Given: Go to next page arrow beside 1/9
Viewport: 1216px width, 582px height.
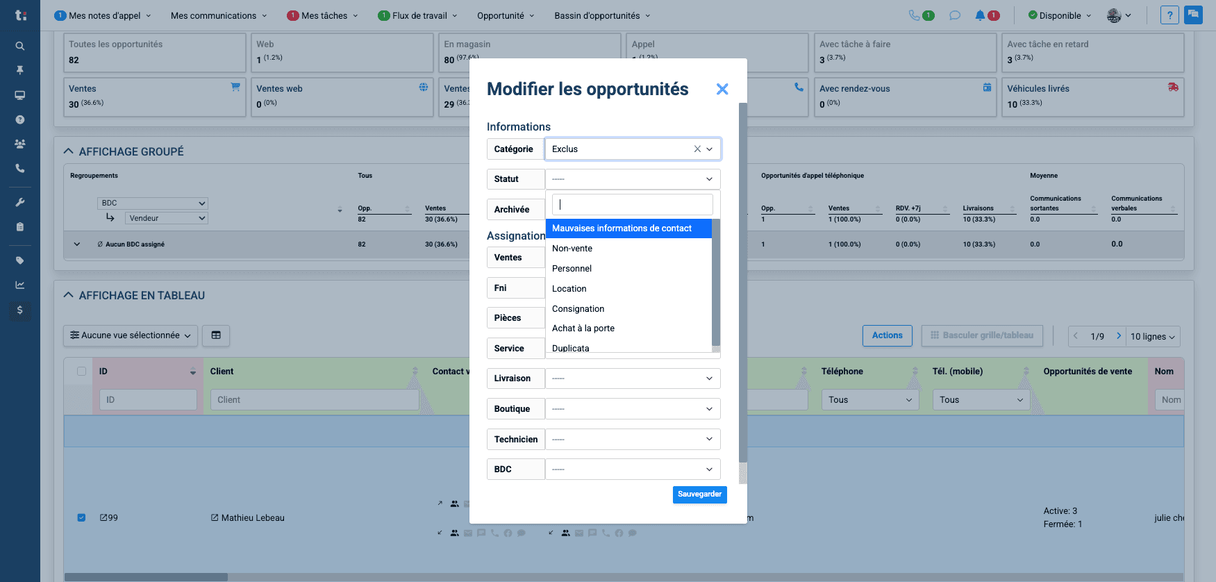Looking at the screenshot, I should 1119,336.
